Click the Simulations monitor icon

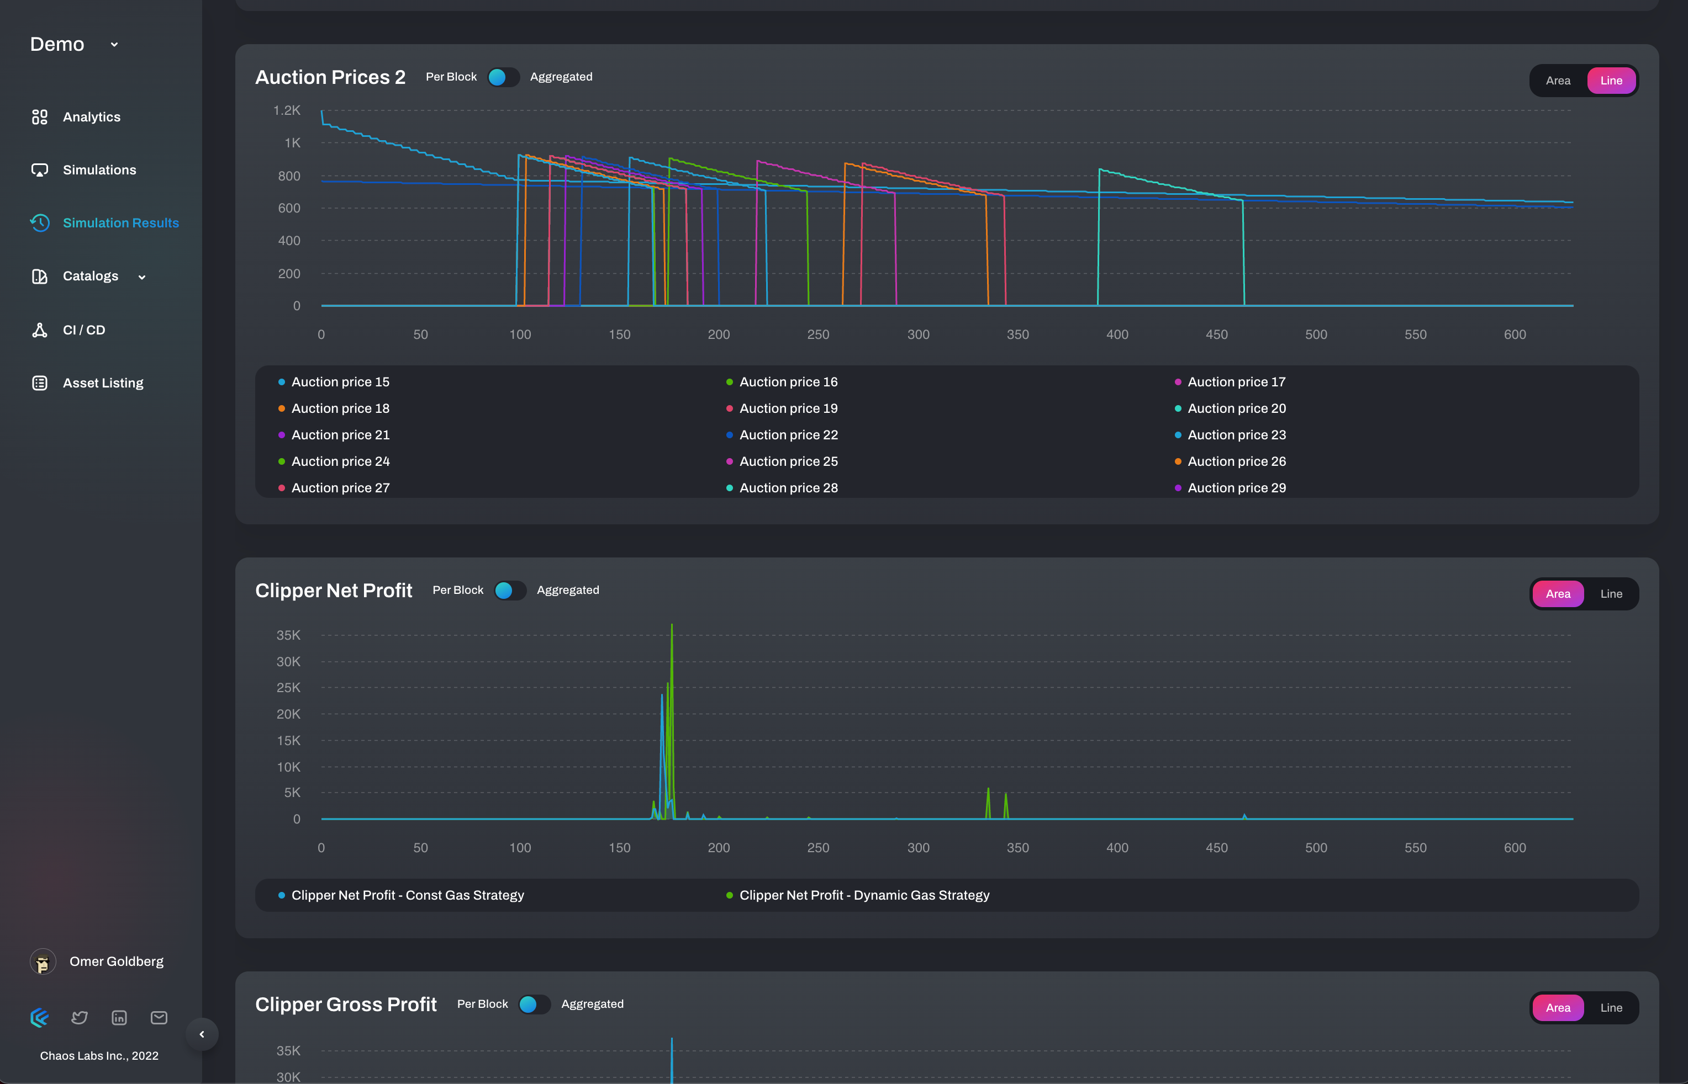(x=39, y=169)
